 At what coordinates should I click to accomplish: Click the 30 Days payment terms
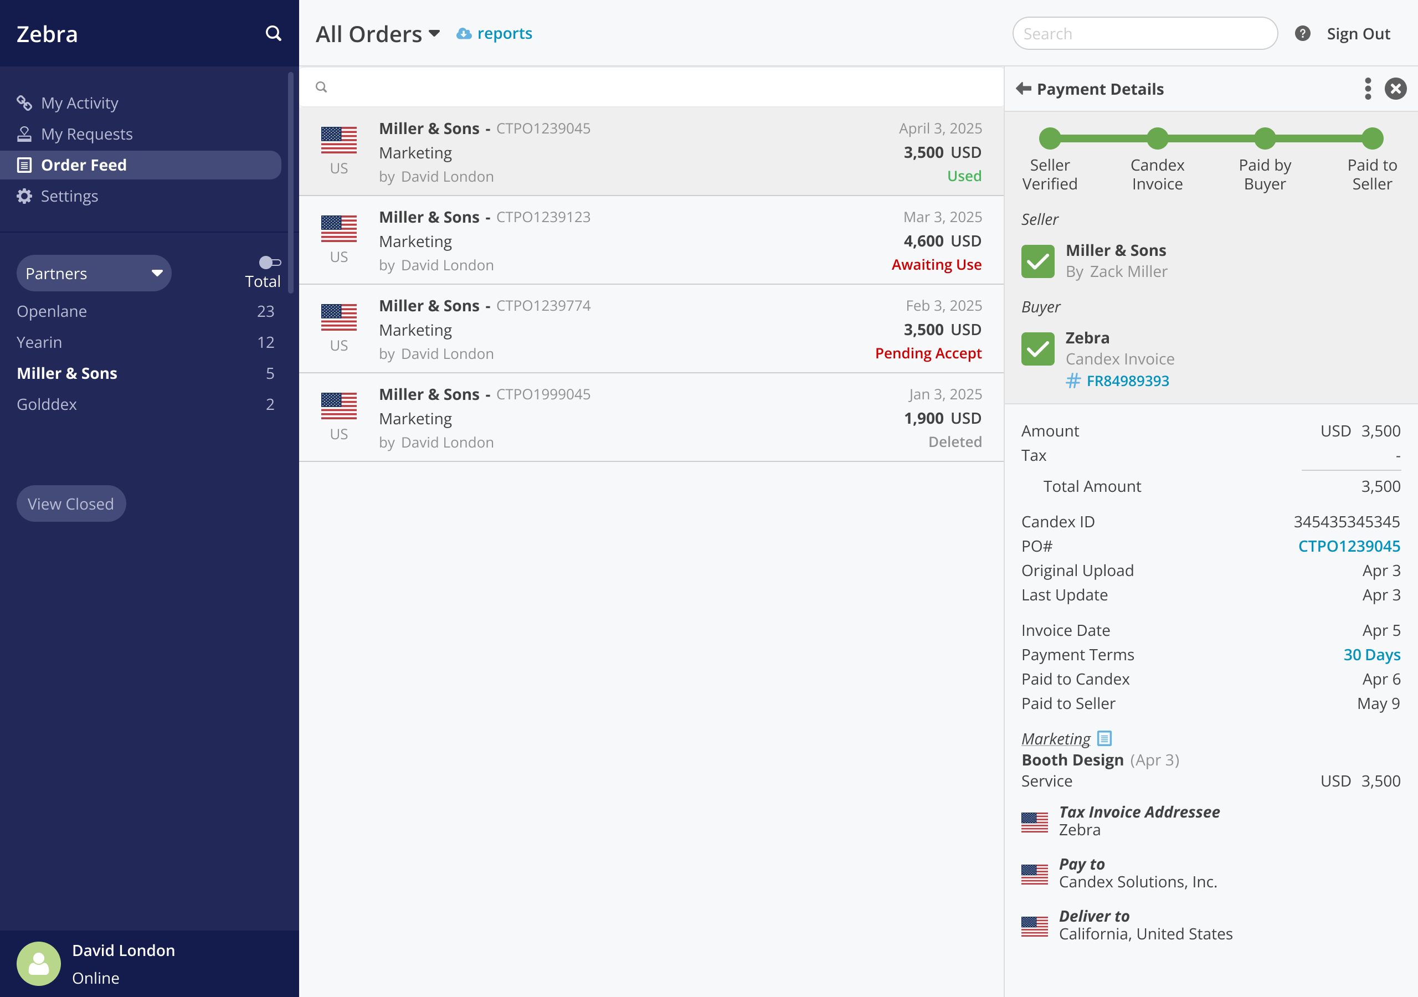(1371, 655)
